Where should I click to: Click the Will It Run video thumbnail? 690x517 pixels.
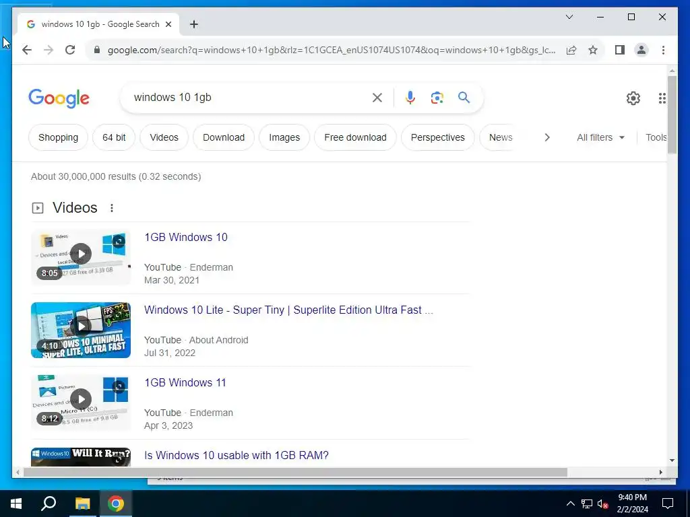click(x=81, y=457)
